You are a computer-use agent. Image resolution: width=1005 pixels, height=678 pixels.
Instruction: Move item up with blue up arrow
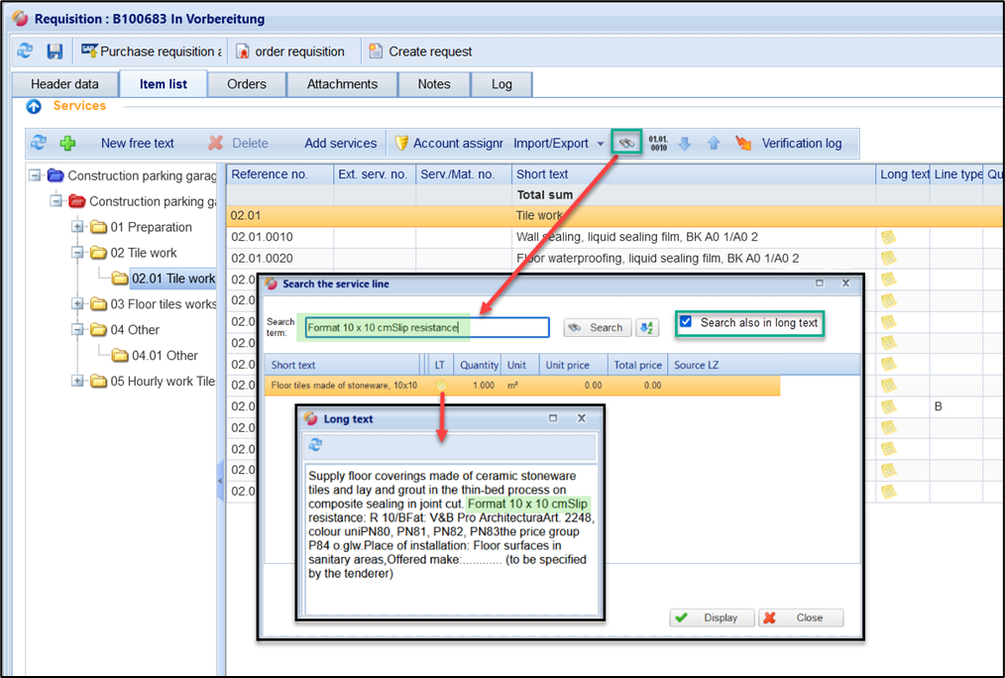[x=713, y=144]
